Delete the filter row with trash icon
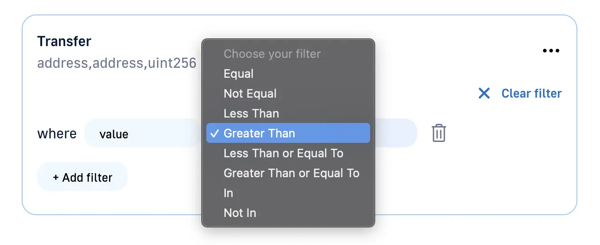 pos(438,133)
